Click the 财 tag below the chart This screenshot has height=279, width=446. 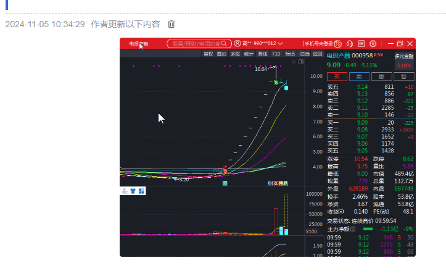point(270,183)
